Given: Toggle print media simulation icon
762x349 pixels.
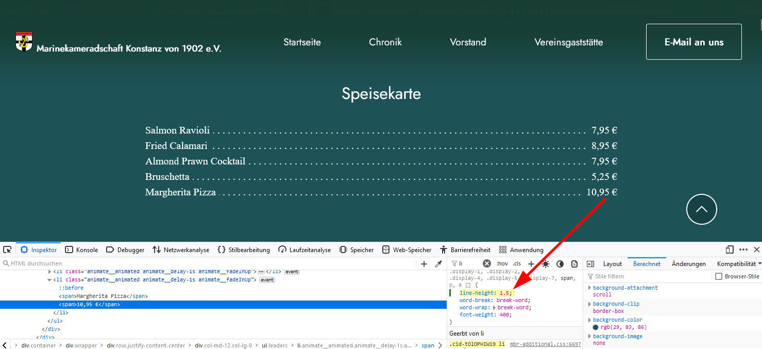Looking at the screenshot, I should pyautogui.click(x=574, y=264).
